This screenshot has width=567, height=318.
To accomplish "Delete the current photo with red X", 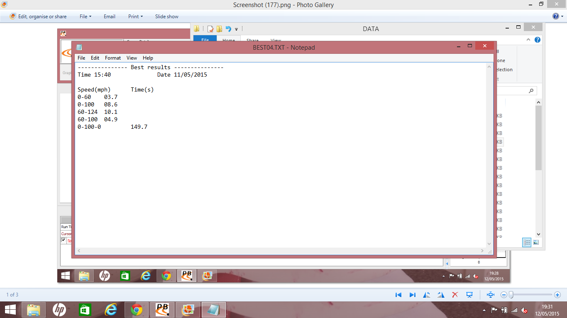I will pyautogui.click(x=455, y=295).
